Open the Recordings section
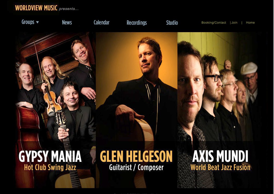This screenshot has width=274, height=194. [x=137, y=23]
